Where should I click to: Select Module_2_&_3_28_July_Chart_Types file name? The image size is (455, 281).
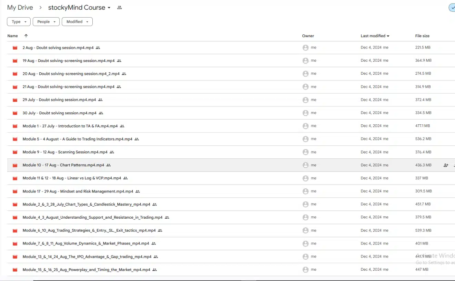tap(87, 205)
